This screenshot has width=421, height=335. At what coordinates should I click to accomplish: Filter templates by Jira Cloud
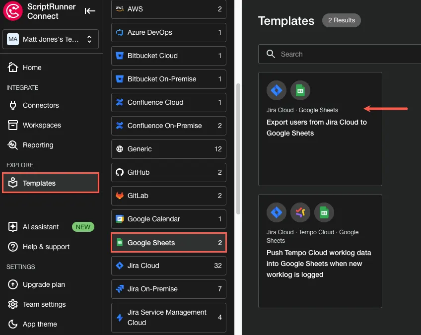(169, 266)
